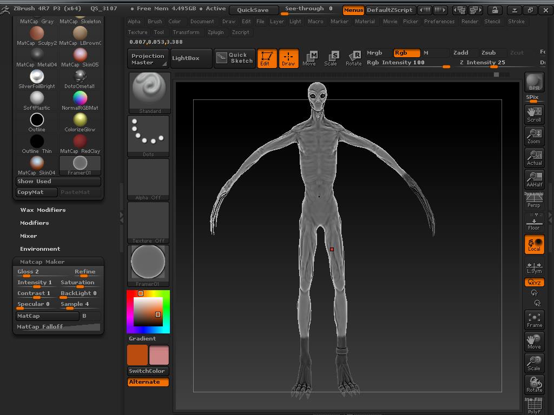Choose the MatCap RedClay material thumbnail
This screenshot has width=554, height=415.
[x=80, y=142]
